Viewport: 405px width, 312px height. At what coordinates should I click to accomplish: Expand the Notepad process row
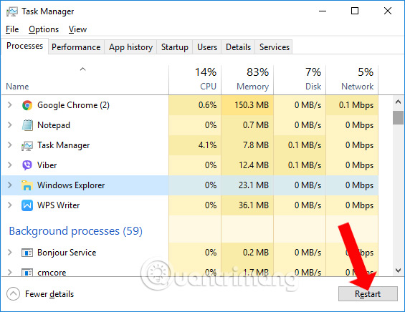(10, 125)
